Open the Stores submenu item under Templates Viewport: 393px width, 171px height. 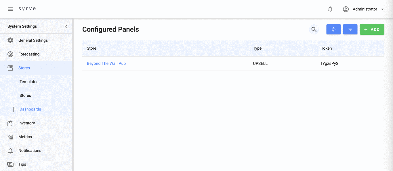25,96
